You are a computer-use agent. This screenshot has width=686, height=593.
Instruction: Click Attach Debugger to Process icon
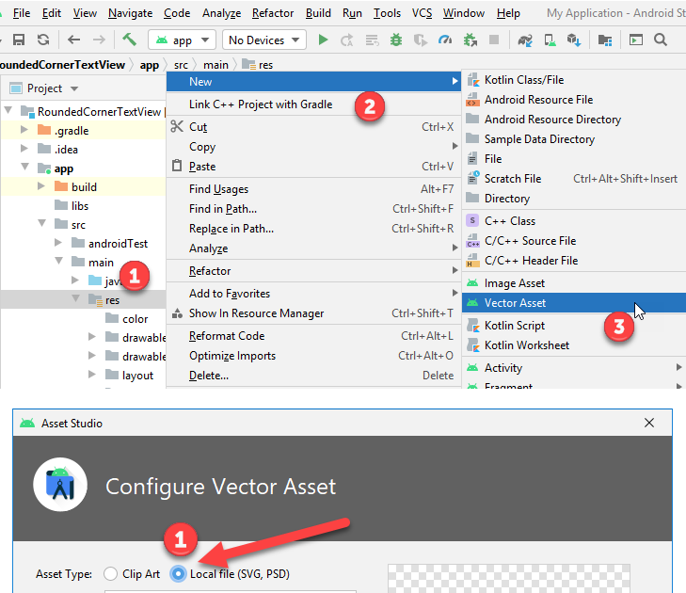tap(471, 40)
